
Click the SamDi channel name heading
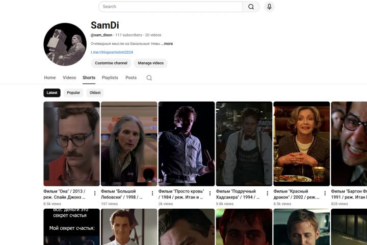(x=105, y=25)
